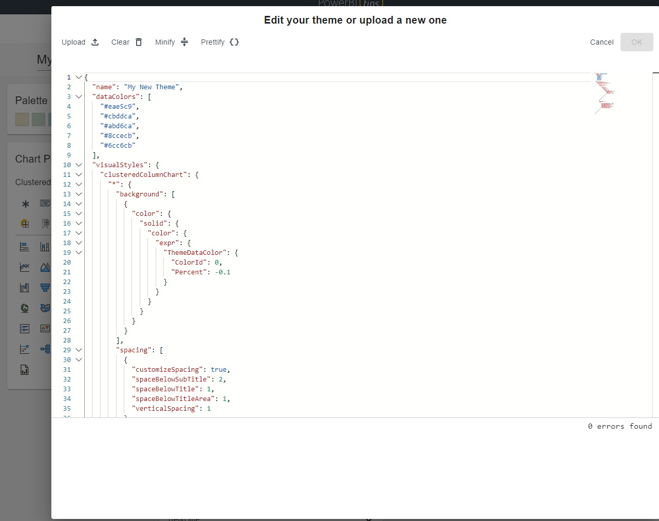Select the globe map visual icon

[x=24, y=308]
